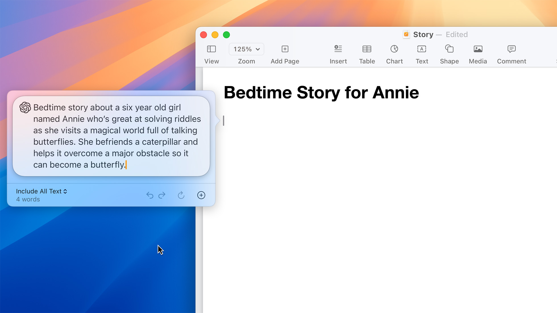Click the title Bedtime Story for Annie

coord(321,92)
